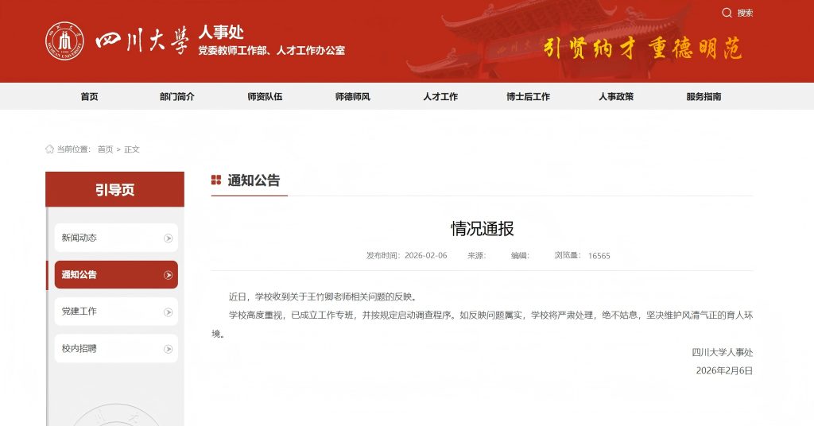814x426 pixels.
Task: Click the arrow icon on 通知公告 sidebar row
Action: [x=168, y=275]
